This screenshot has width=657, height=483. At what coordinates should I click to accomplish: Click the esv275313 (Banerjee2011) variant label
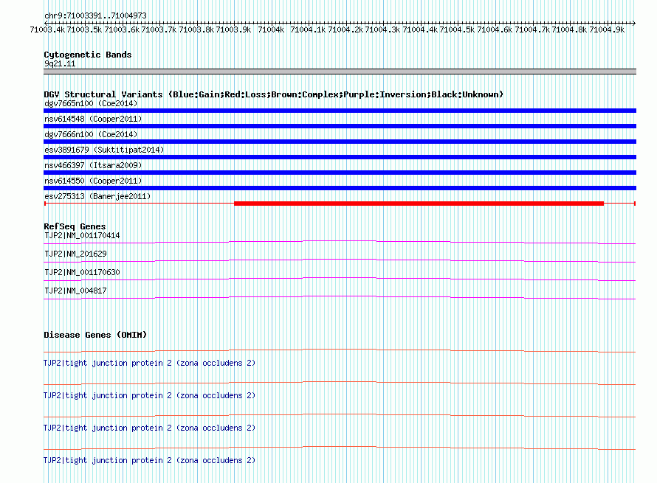click(97, 196)
